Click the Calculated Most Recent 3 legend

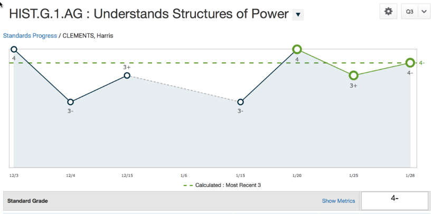[228, 185]
